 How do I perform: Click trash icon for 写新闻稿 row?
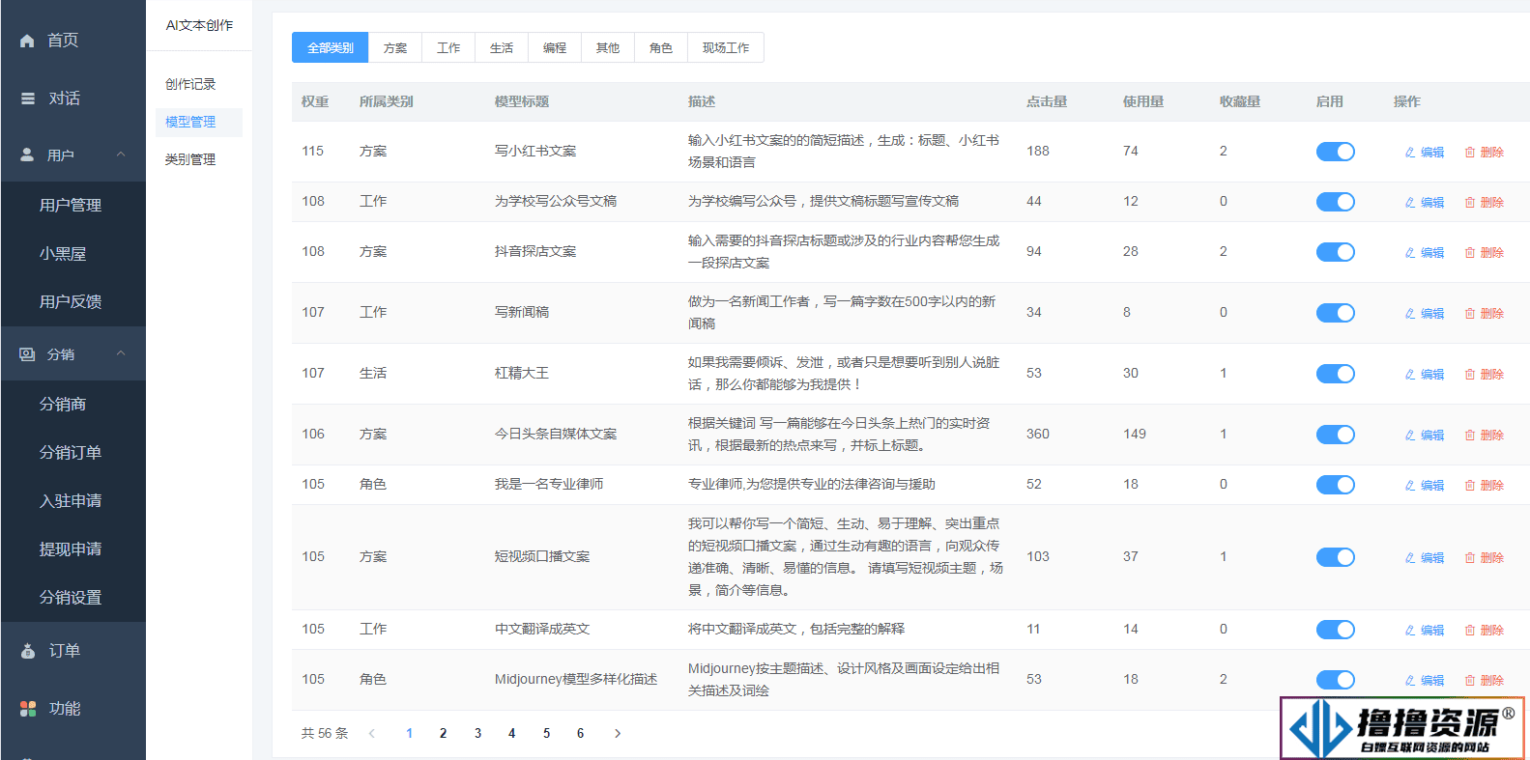(1470, 314)
